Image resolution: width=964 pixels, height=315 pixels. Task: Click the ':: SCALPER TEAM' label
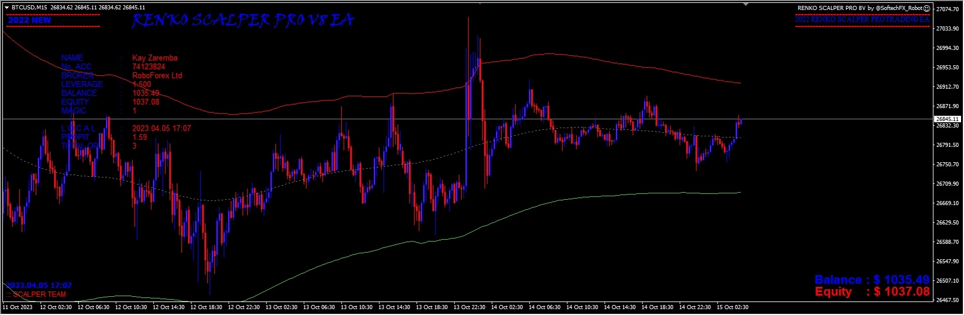[36, 294]
